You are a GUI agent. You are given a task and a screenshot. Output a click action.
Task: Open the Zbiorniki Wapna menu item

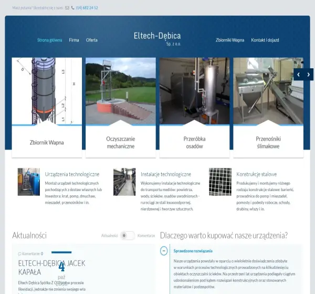coord(230,40)
